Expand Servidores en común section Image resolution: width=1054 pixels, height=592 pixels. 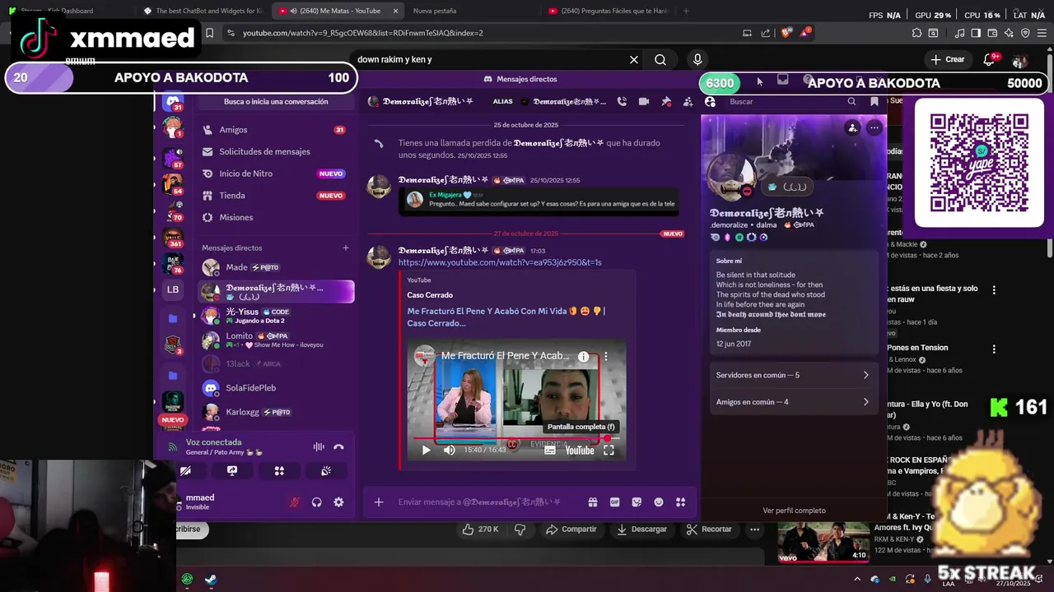792,375
